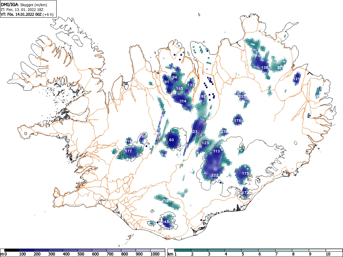Screen dimensions: 343x257
Task: Select the palest 9–10 km legend swatch
Action: tap(317, 250)
